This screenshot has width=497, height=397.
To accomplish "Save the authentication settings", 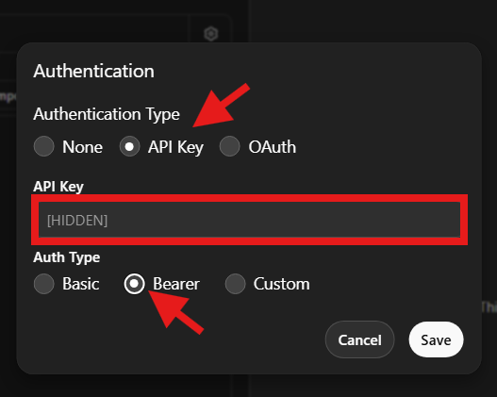I will tap(436, 339).
